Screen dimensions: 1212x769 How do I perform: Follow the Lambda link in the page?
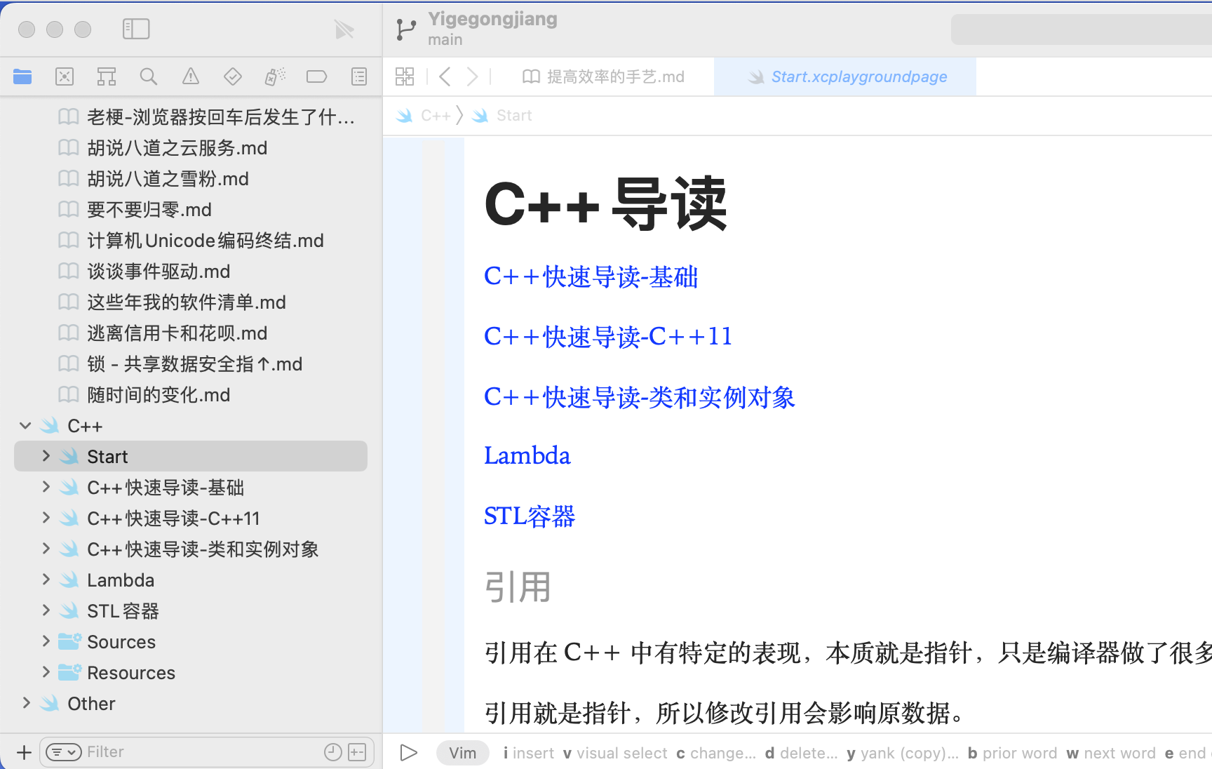pyautogui.click(x=527, y=455)
